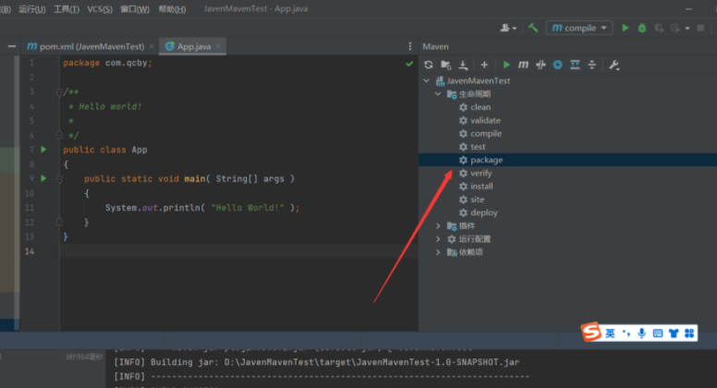Collapse the JavenMavenTest Maven node

[427, 81]
